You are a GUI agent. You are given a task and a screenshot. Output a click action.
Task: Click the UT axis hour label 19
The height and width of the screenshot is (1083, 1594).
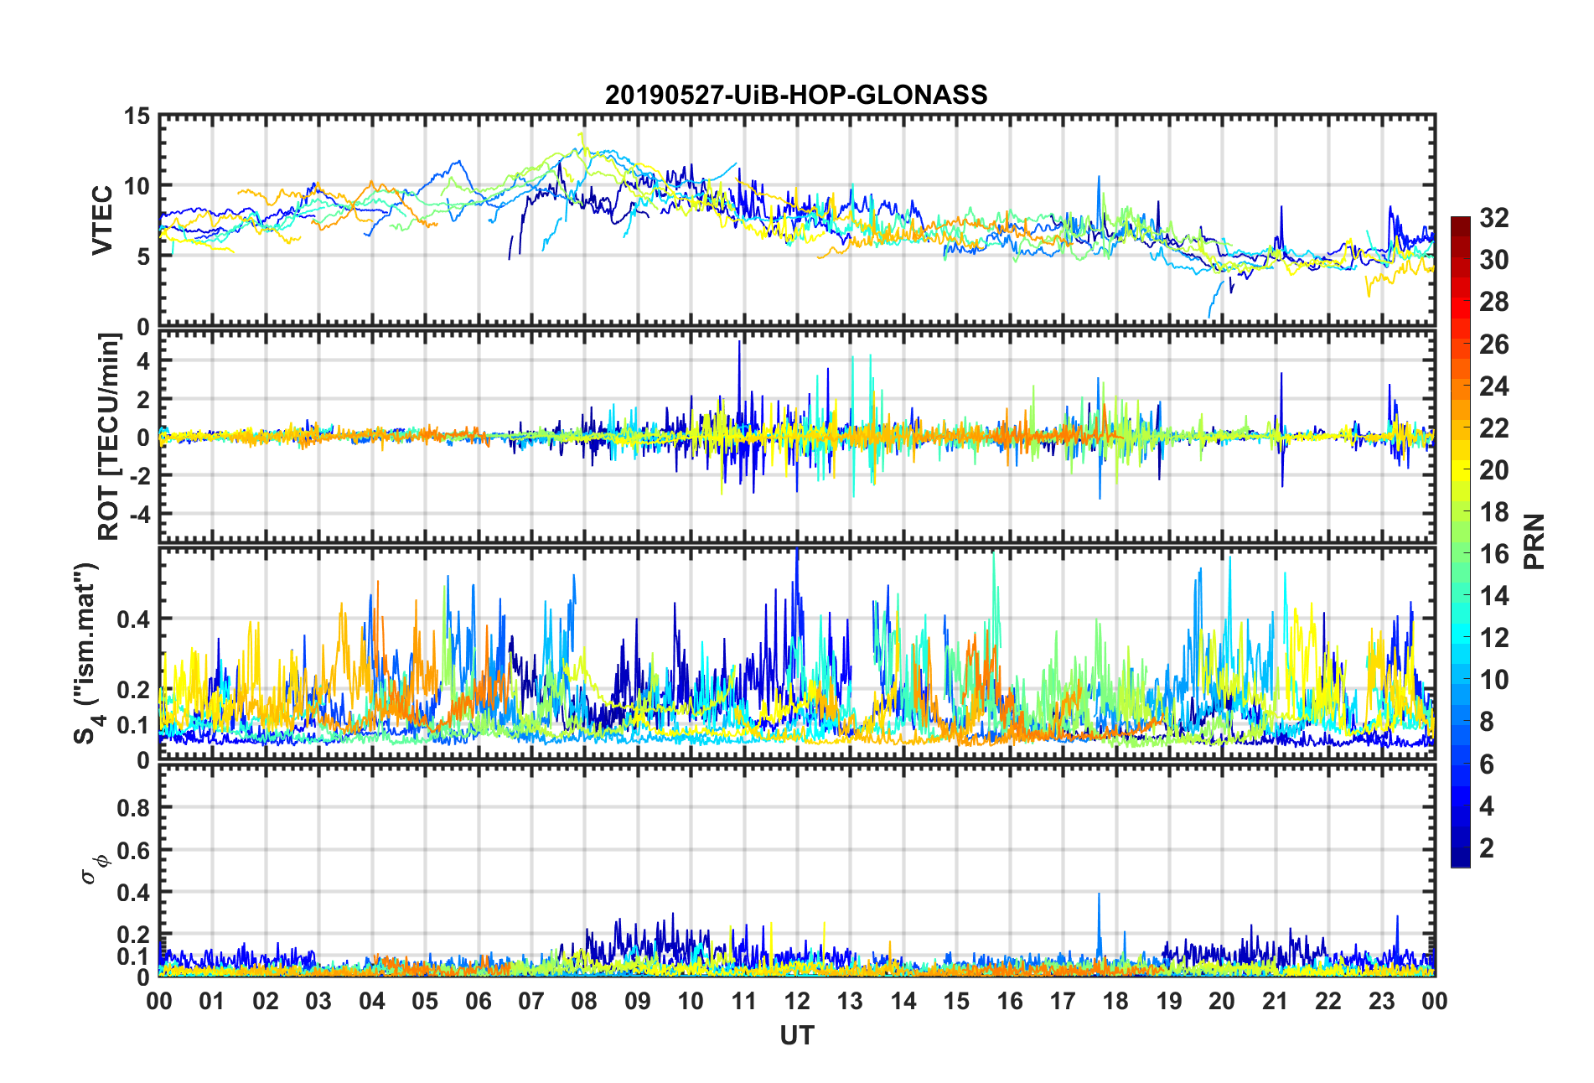(x=1169, y=1001)
